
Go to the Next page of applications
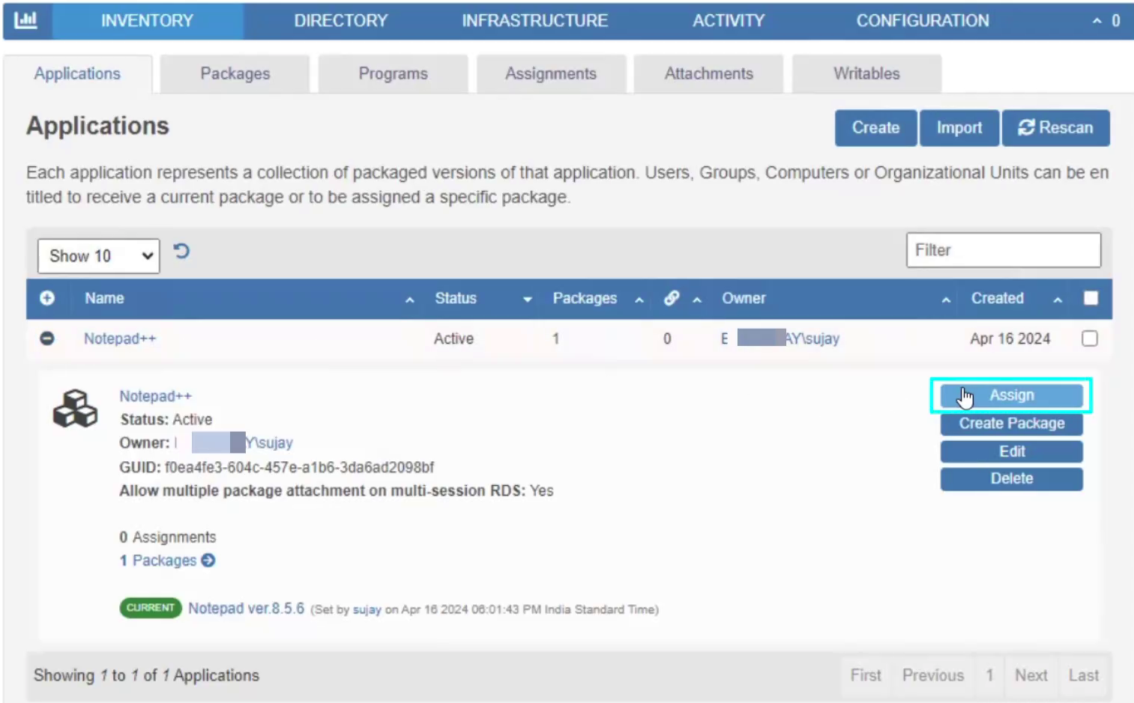[1031, 675]
